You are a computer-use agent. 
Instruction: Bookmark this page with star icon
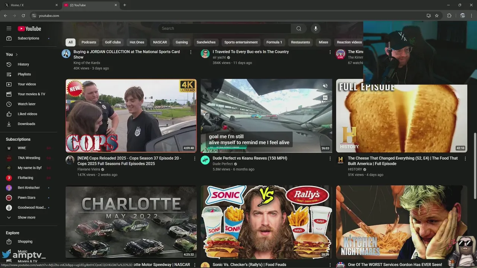(437, 16)
